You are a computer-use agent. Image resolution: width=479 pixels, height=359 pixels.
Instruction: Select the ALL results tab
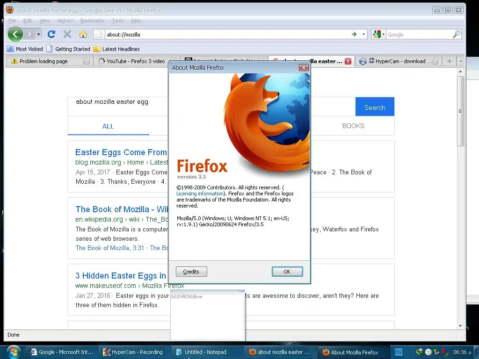(108, 126)
